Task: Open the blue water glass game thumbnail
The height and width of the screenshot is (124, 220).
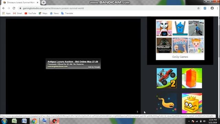Action: pyautogui.click(x=180, y=28)
